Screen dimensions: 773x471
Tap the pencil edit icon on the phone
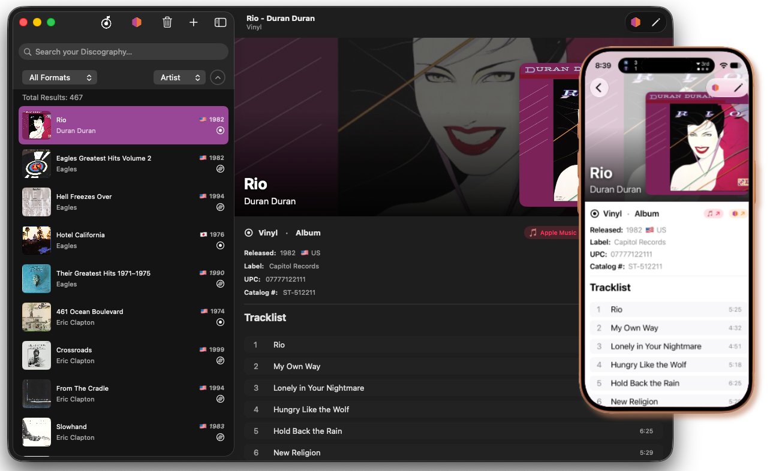pyautogui.click(x=738, y=87)
